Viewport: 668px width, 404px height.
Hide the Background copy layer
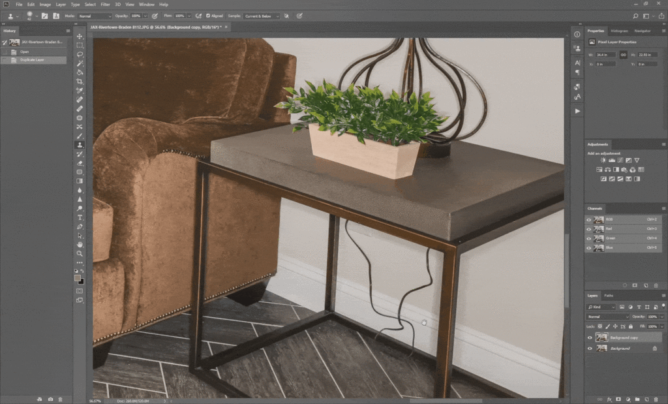click(x=590, y=337)
